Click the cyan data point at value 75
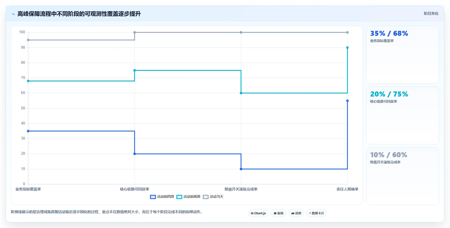This screenshot has height=228, width=450. coord(134,70)
